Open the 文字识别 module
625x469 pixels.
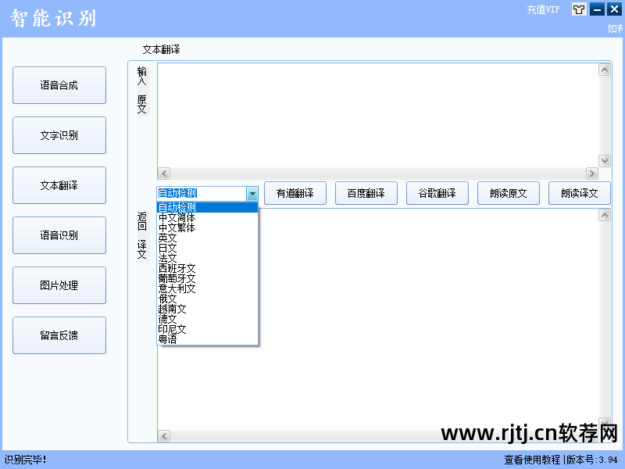point(59,135)
